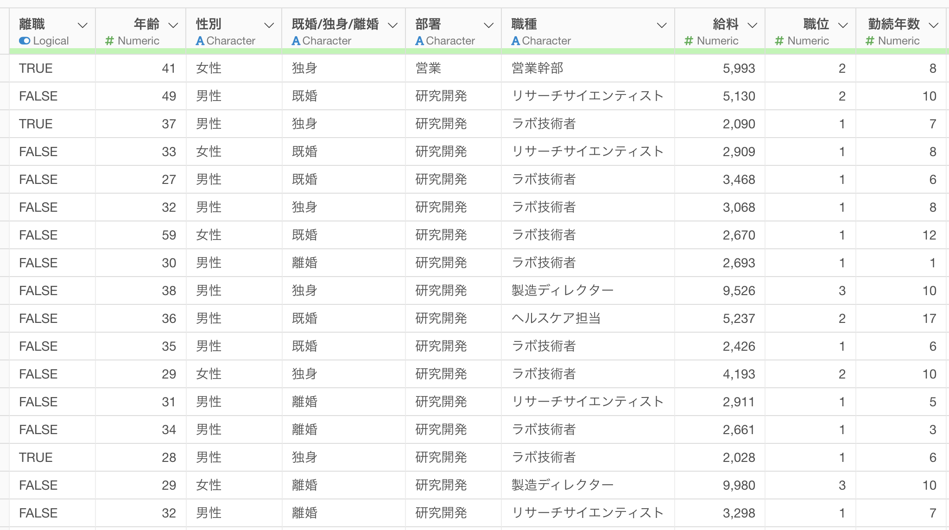Click the salary cell showing 9,980
The height and width of the screenshot is (530, 949).
739,485
